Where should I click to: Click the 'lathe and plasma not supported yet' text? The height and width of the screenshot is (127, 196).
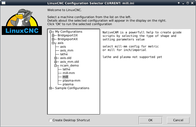(132, 57)
